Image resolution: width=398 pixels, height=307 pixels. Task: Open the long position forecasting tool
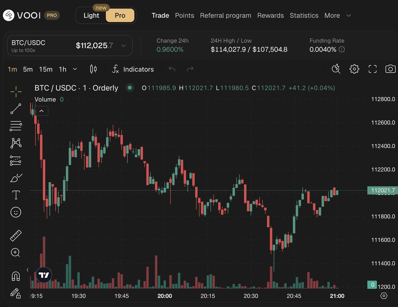click(x=16, y=161)
